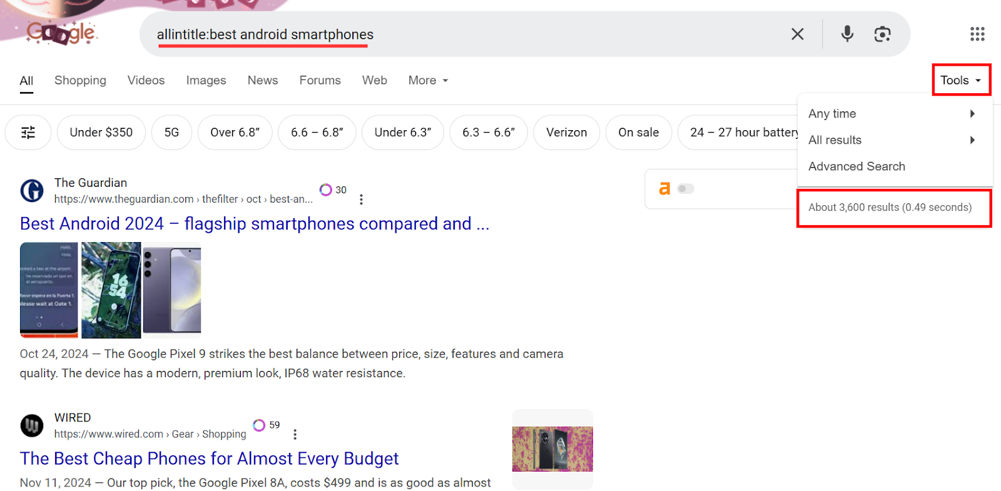This screenshot has height=491, width=1001.
Task: Apply the Under 6.3" filter chip
Action: pos(403,133)
